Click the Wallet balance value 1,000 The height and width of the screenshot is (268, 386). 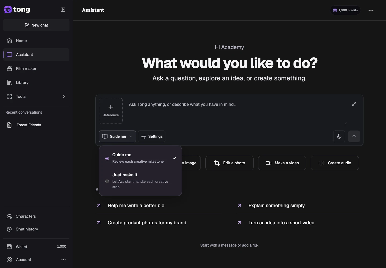point(62,247)
